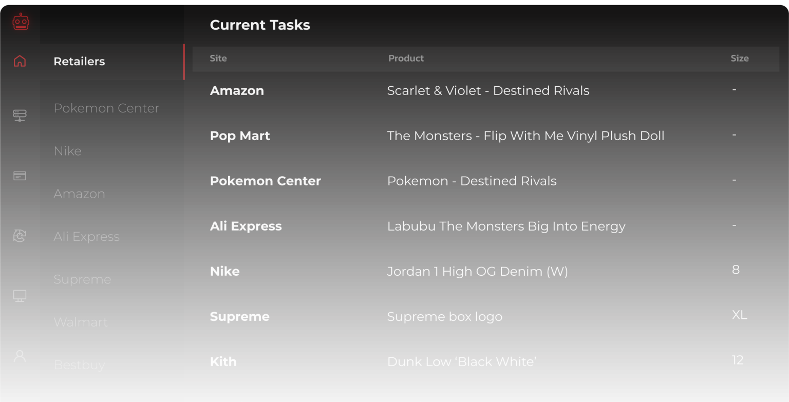
Task: Open the bot automation icon
Action: [x=20, y=236]
